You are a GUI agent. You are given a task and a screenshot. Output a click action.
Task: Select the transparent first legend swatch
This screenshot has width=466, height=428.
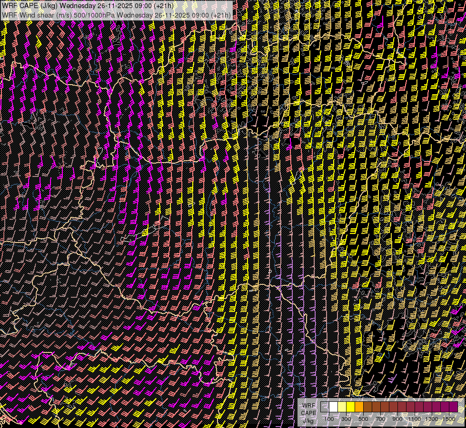click(325, 407)
